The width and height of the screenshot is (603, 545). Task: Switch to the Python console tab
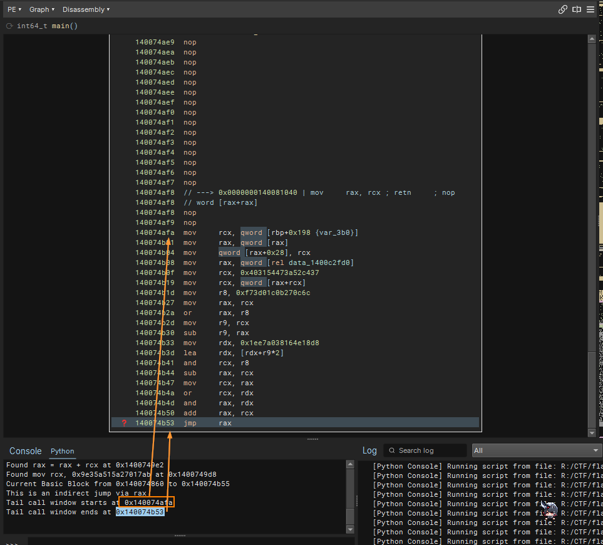(x=62, y=451)
